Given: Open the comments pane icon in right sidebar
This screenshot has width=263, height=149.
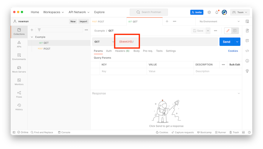Looking at the screenshot, I should coord(247,41).
